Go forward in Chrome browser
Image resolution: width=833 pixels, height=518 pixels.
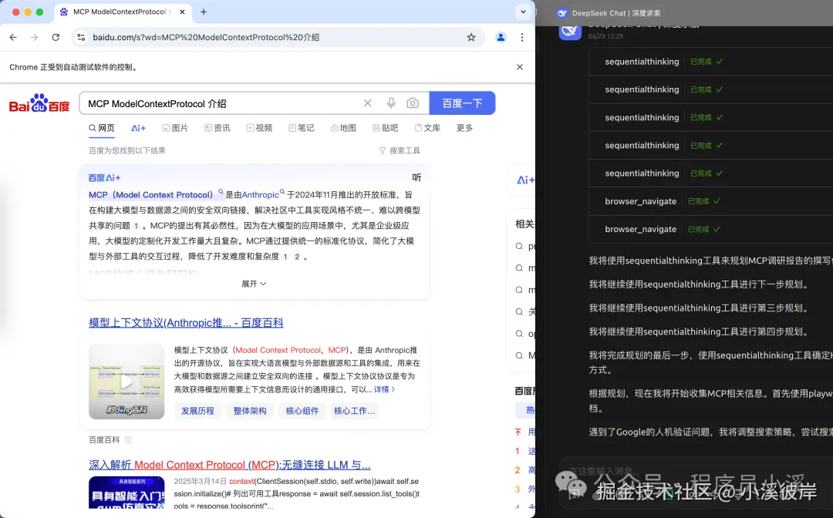pyautogui.click(x=35, y=37)
